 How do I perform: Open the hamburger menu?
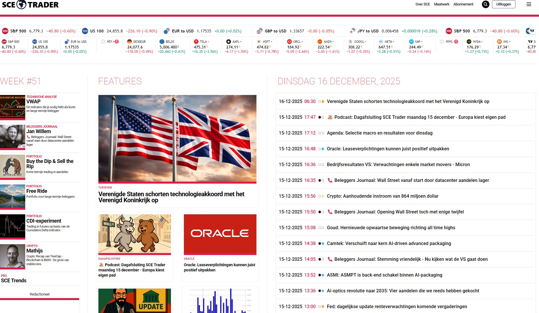pos(529,4)
